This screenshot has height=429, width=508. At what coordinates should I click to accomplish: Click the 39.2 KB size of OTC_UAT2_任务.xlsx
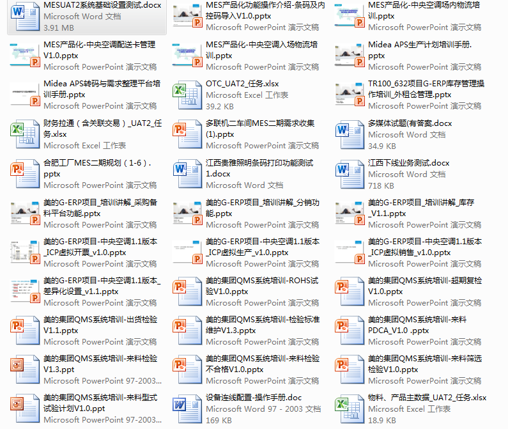click(220, 106)
